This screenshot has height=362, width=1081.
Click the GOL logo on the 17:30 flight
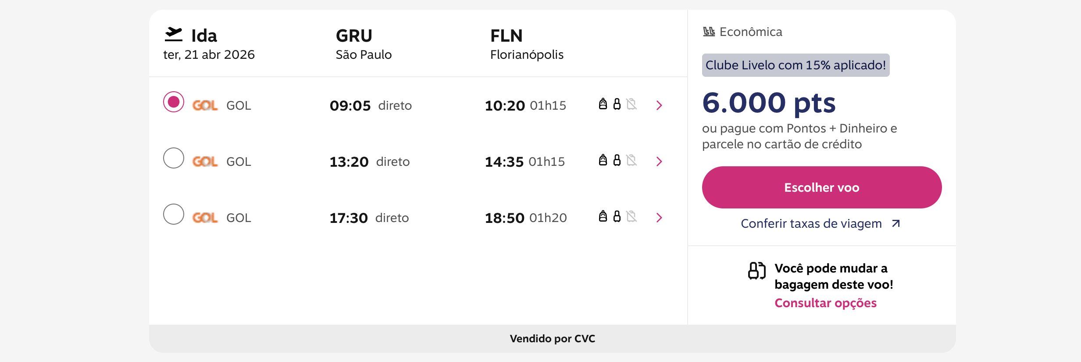[x=205, y=218]
